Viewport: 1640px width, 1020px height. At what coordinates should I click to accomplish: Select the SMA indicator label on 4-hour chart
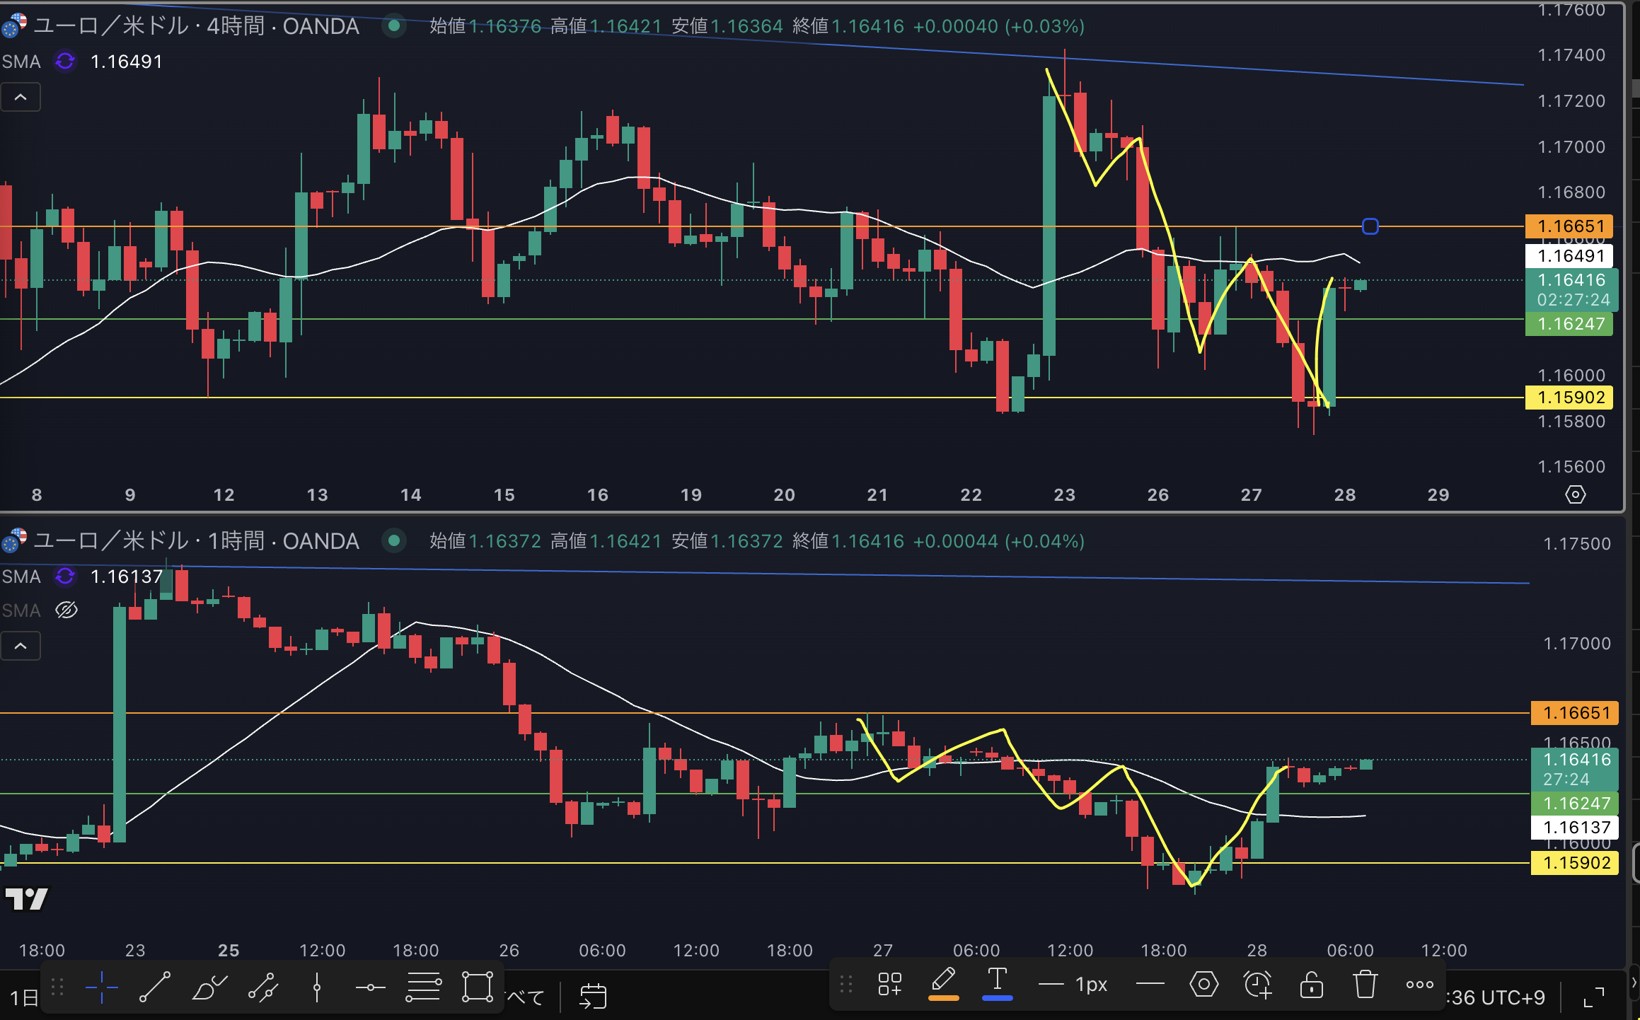21,62
